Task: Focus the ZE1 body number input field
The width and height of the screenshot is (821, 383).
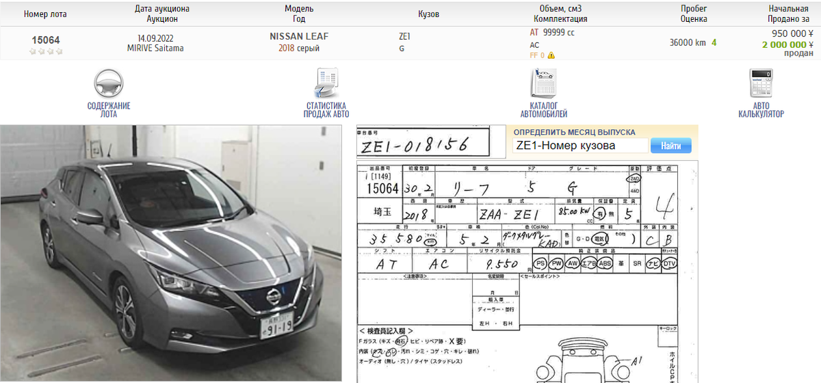Action: pos(580,146)
